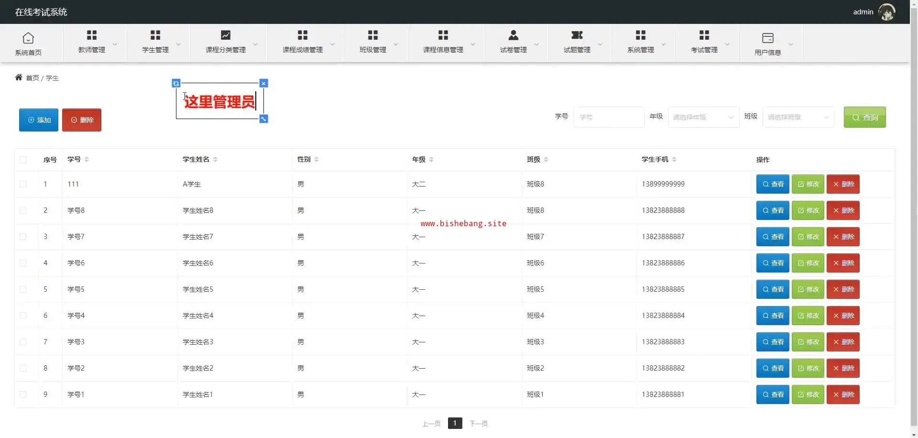Image resolution: width=918 pixels, height=438 pixels.
Task: Open the 年级 dropdown filter
Action: click(x=703, y=117)
